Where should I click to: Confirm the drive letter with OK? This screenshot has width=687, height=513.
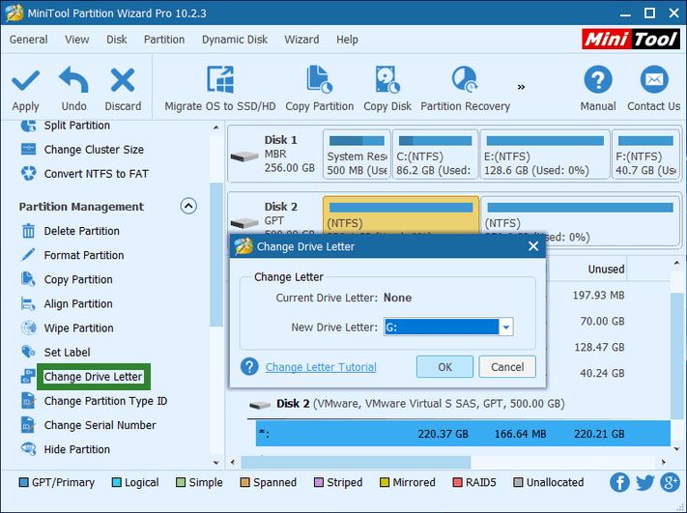(x=444, y=367)
